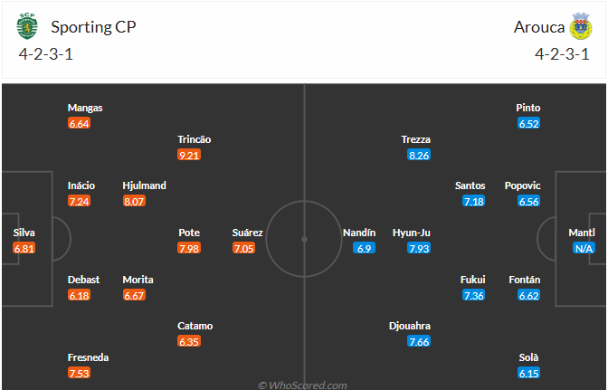
Task: Click player name Djouahra
Action: point(410,326)
